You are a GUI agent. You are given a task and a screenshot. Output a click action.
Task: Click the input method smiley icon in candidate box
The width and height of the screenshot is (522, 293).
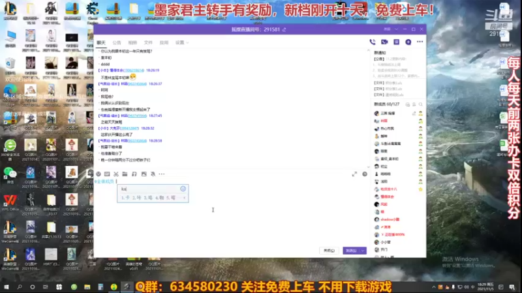pos(183,189)
